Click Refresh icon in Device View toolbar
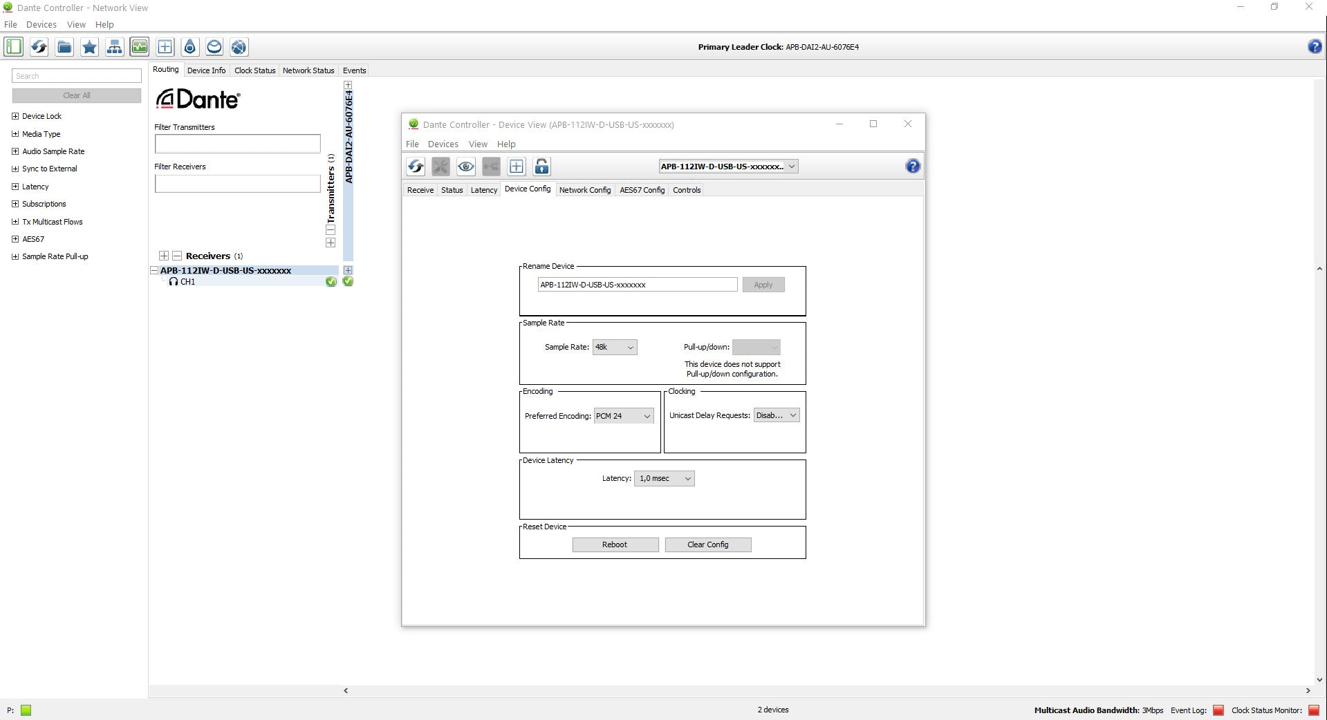This screenshot has height=720, width=1327. pyautogui.click(x=416, y=167)
